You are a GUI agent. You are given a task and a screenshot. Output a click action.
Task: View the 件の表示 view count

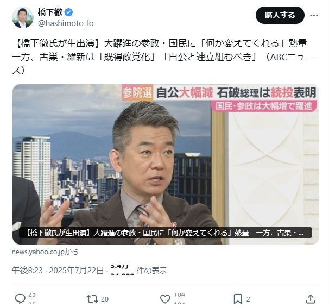coord(151,271)
